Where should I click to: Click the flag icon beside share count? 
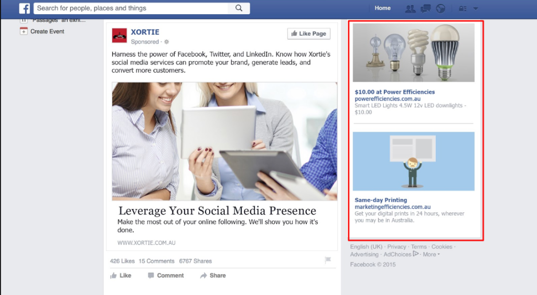pyautogui.click(x=328, y=260)
